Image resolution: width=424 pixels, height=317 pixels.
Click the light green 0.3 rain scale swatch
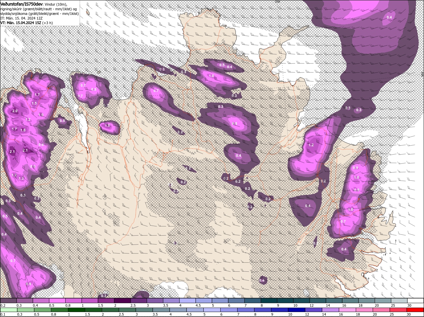point(26,310)
